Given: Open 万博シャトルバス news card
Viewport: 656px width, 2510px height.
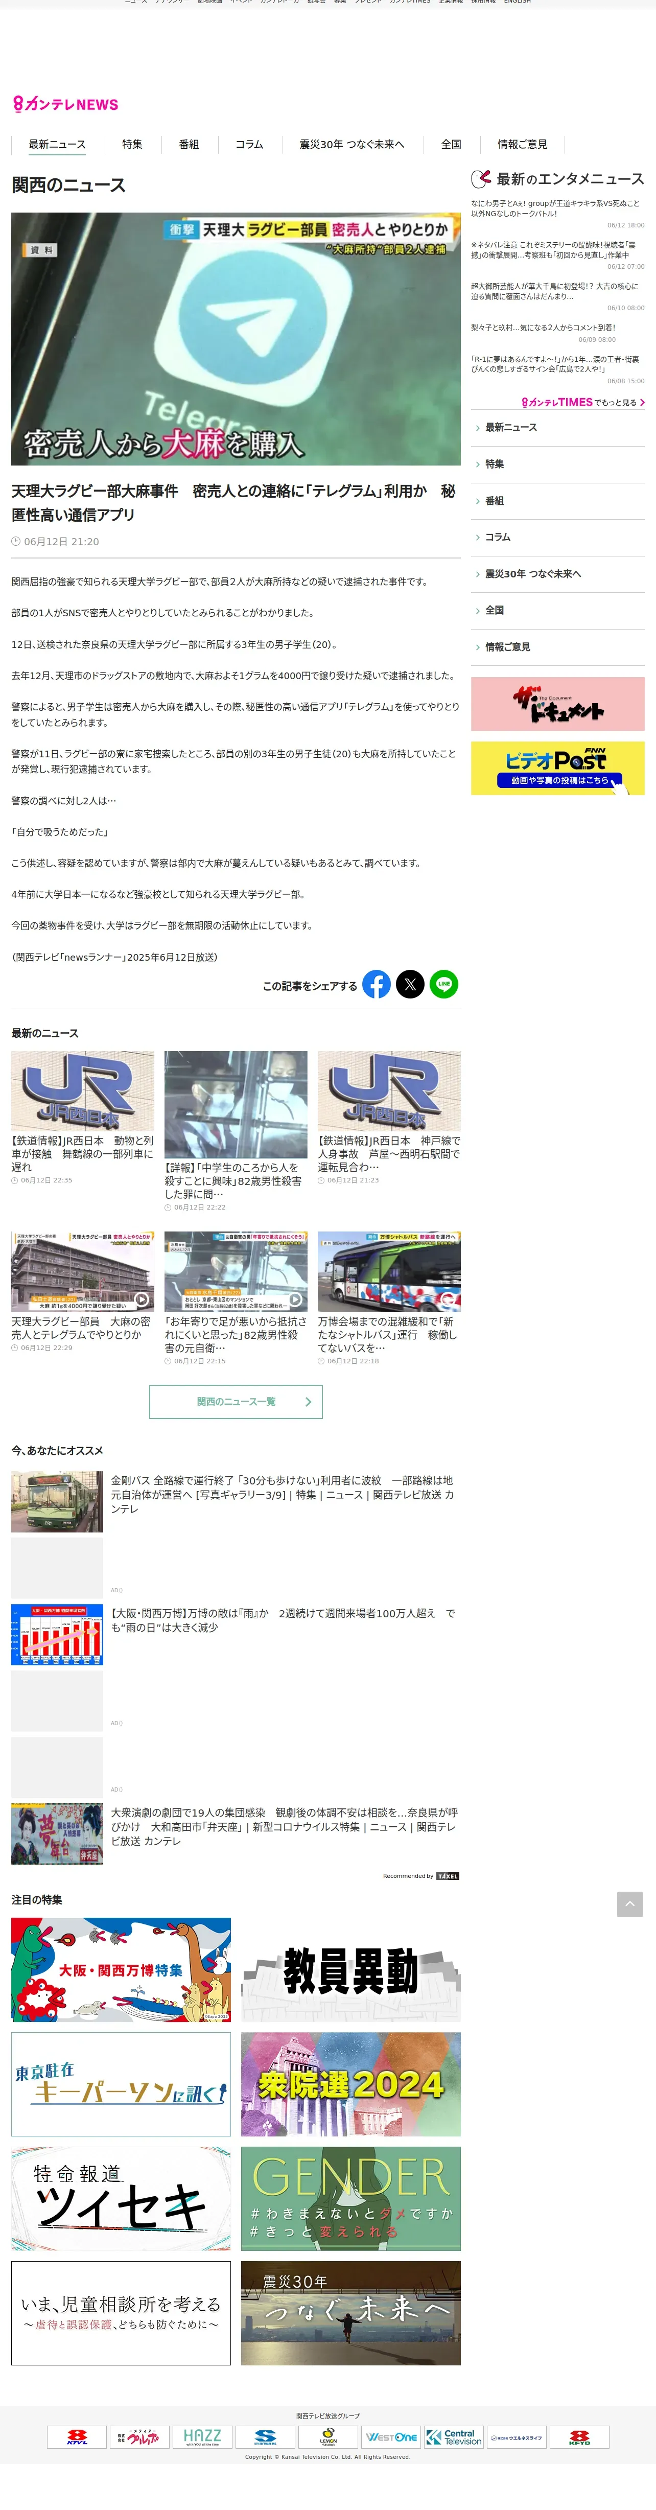Looking at the screenshot, I should [x=389, y=1299].
